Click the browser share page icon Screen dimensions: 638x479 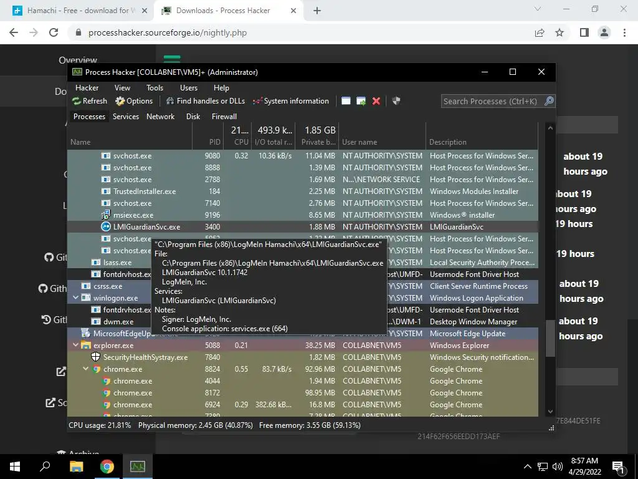tap(540, 32)
